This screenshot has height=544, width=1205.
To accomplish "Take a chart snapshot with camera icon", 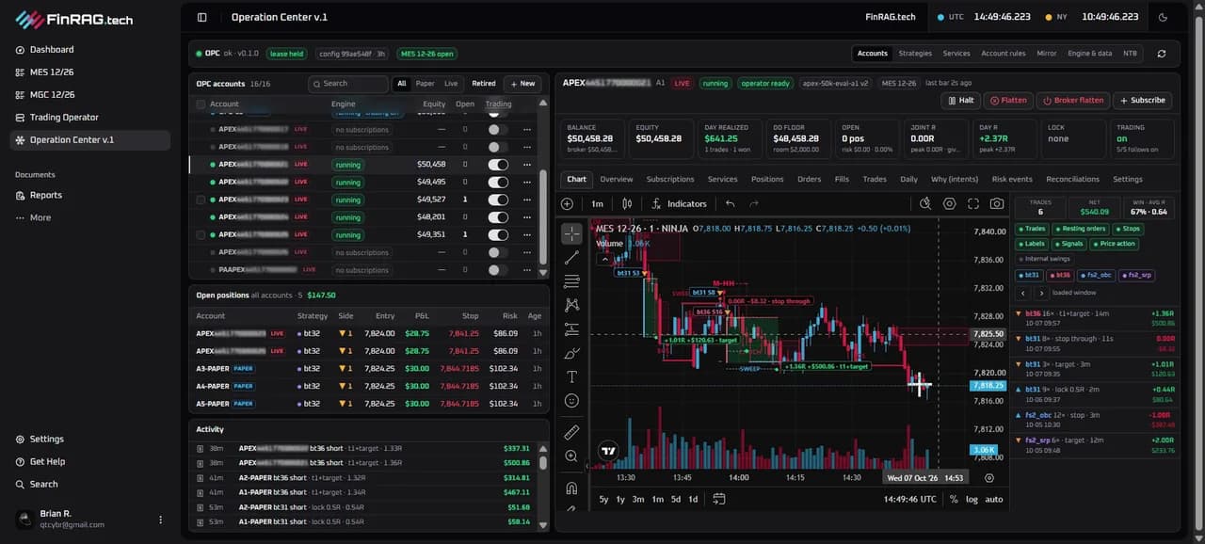I will 996,203.
